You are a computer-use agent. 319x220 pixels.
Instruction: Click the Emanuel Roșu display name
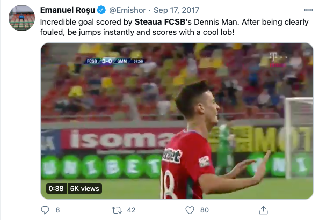68,10
